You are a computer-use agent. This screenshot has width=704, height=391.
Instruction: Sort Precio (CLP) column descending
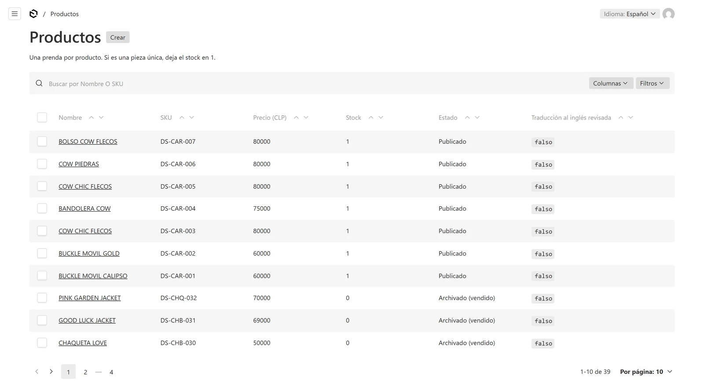306,117
